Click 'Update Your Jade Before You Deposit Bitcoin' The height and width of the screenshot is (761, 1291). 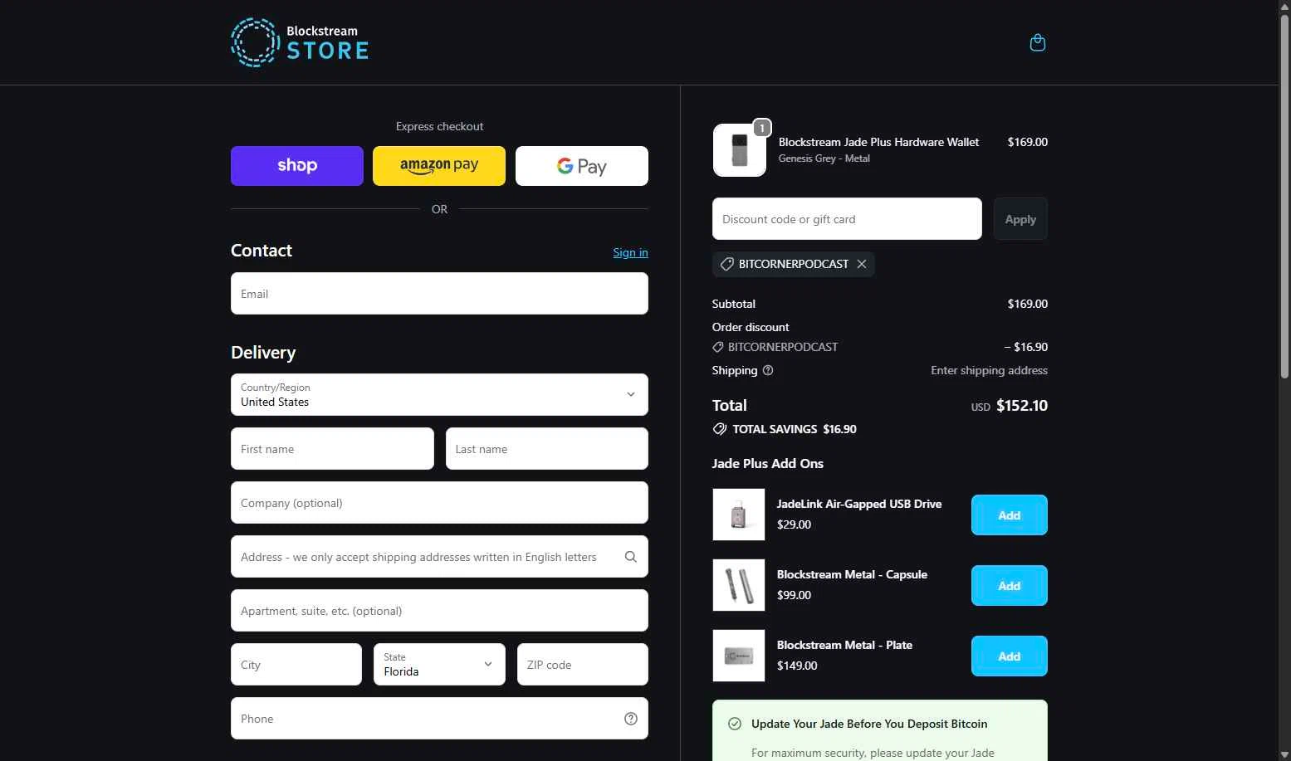(x=869, y=724)
